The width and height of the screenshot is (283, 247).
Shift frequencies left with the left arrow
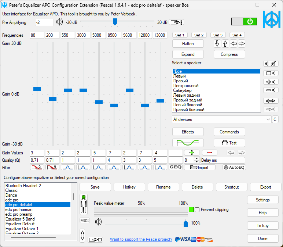[234, 44]
